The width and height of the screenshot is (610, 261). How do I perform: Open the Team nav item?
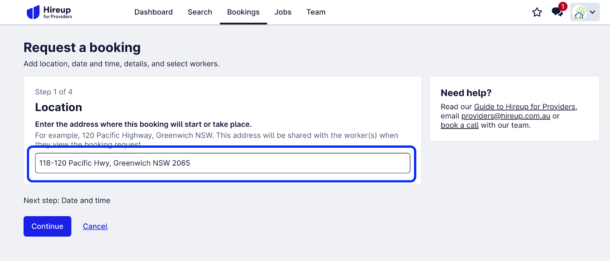[316, 12]
